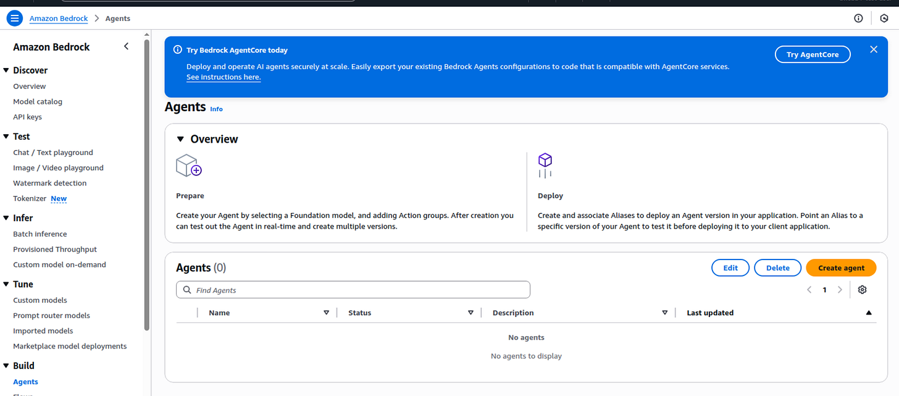Open Chat / Text playground
Image resolution: width=899 pixels, height=396 pixels.
pos(53,153)
